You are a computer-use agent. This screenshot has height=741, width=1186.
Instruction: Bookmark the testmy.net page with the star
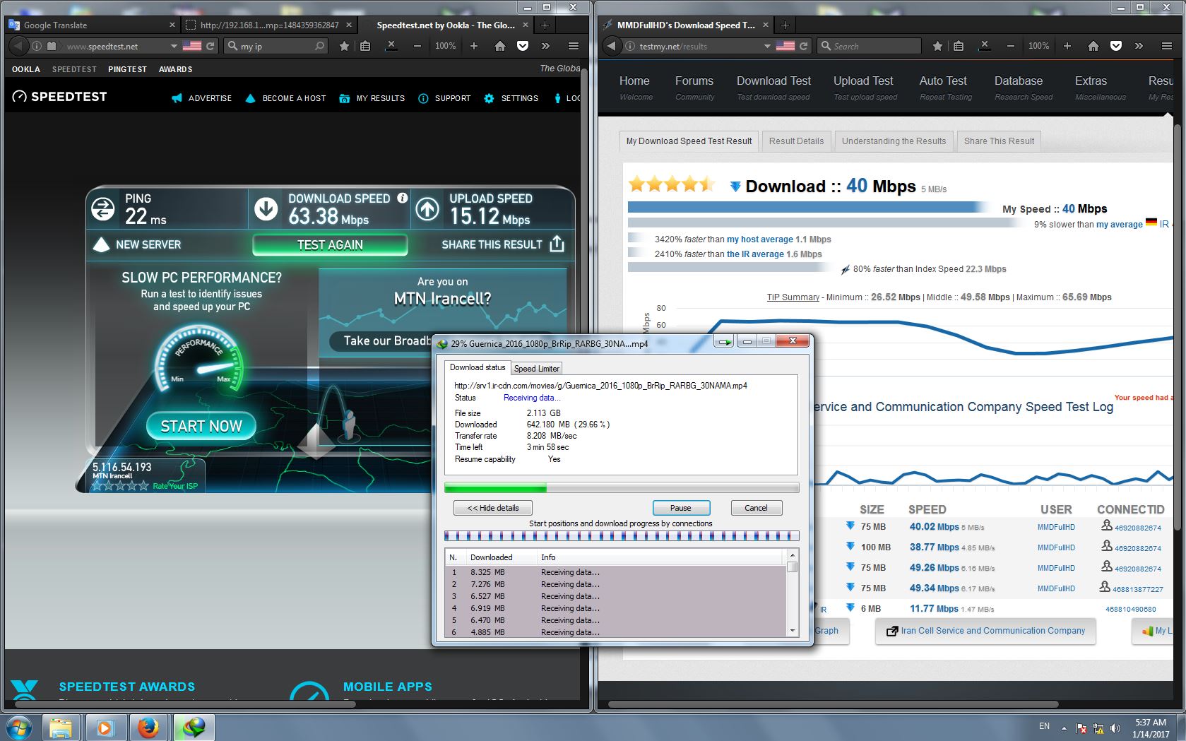(x=937, y=46)
